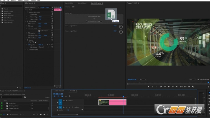The height and width of the screenshot is (118, 210).
Task: Click the Effects panel search field
Action: coord(11,6)
